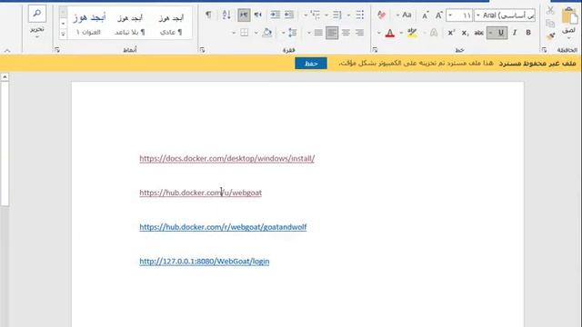The image size is (582, 327).
Task: Open hub.docker.com goatandwolf link
Action: point(223,227)
